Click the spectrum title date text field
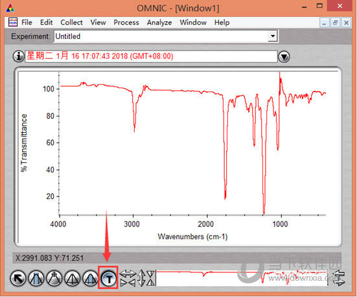 point(151,56)
